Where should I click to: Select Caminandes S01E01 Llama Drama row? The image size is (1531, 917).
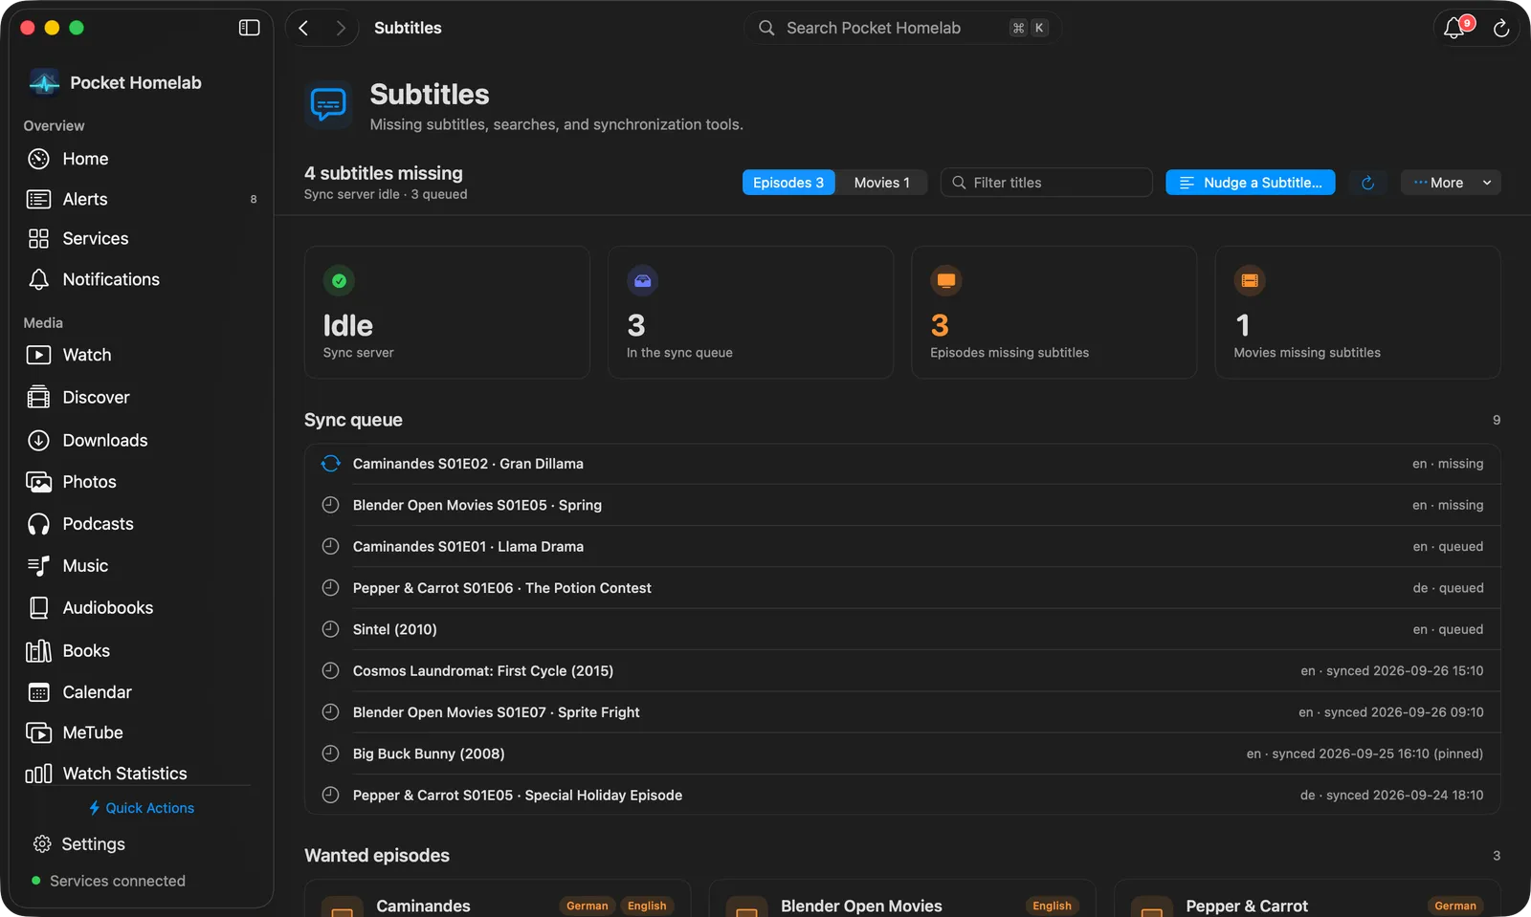tap(902, 547)
